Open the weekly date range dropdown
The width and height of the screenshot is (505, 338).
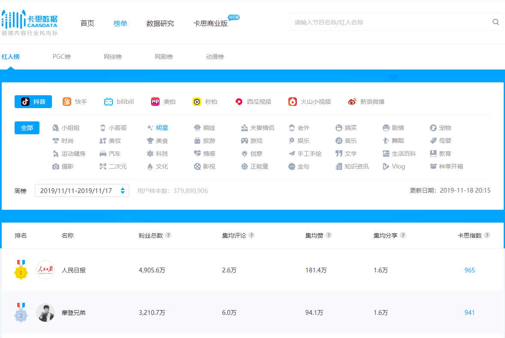pyautogui.click(x=82, y=190)
